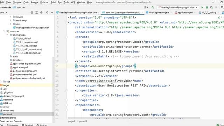This screenshot has width=224, height=126.
Task: Open the VCS menu
Action: 73,2
